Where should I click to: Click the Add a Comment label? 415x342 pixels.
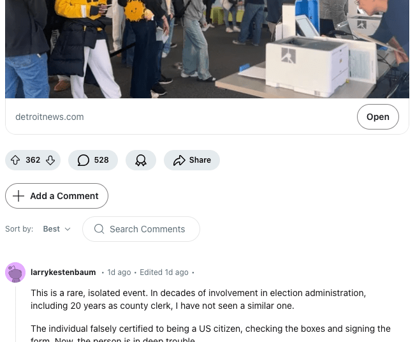tap(64, 196)
